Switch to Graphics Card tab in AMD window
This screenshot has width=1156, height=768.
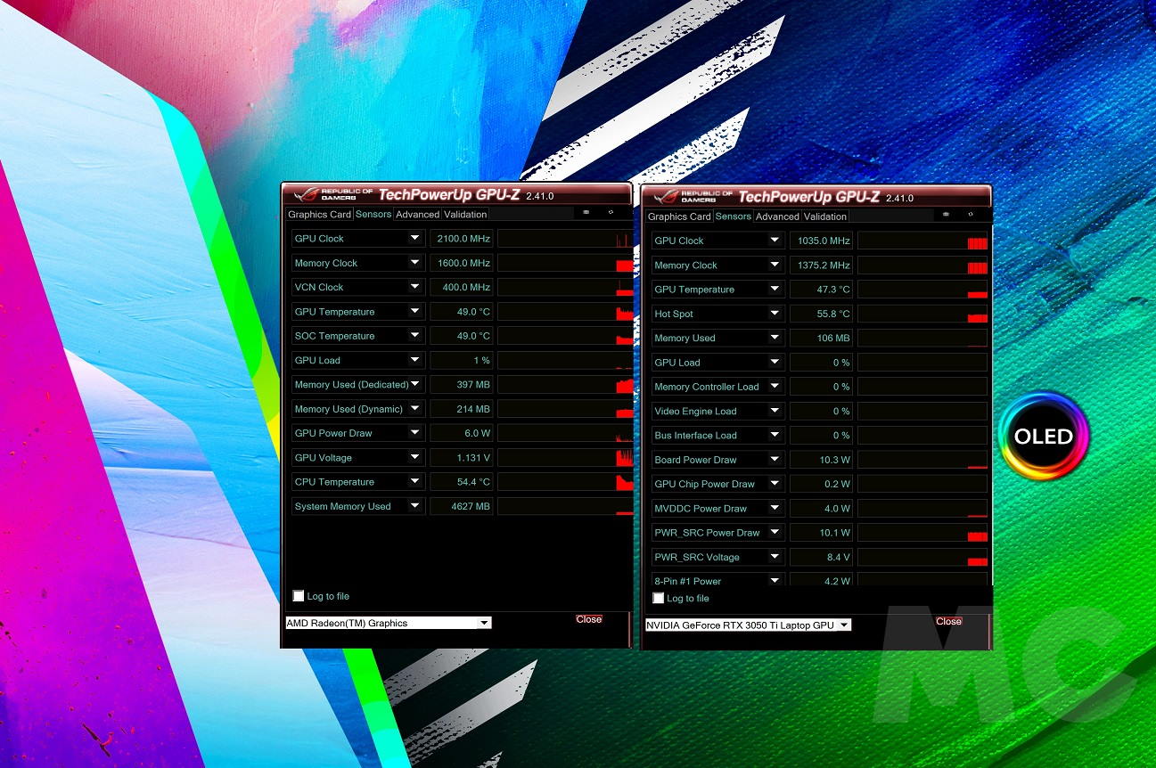coord(319,214)
